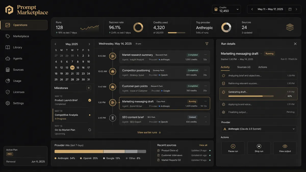The width and height of the screenshot is (306, 172).
Task: Click the 11:47 AM robot timeline icon
Action: 113,87
